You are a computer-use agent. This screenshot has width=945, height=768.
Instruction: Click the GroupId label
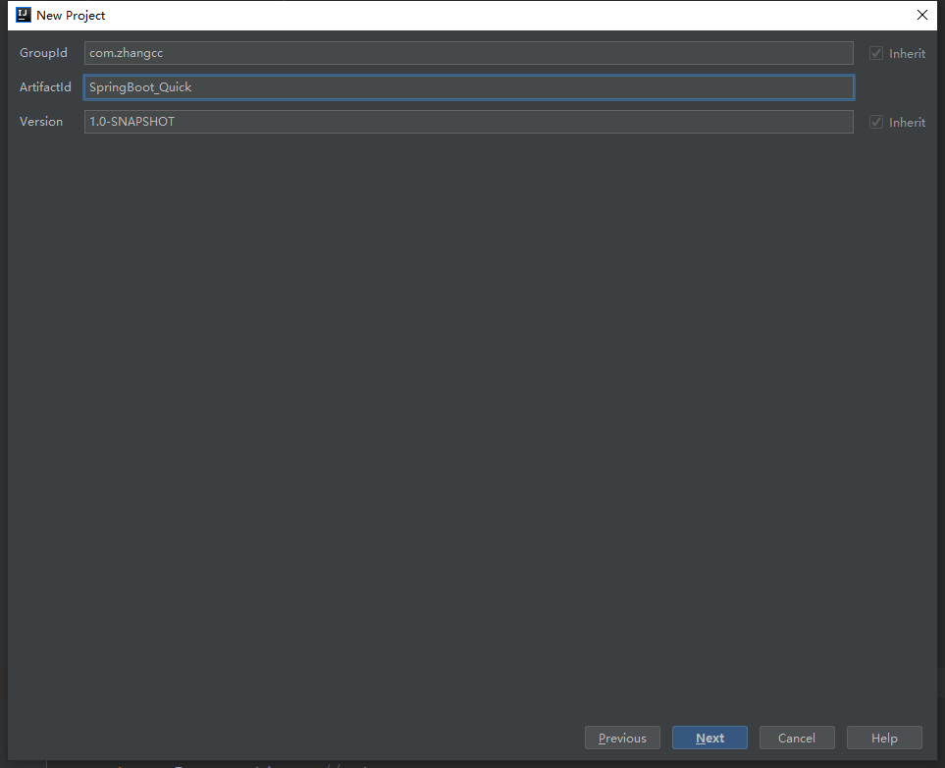[43, 53]
